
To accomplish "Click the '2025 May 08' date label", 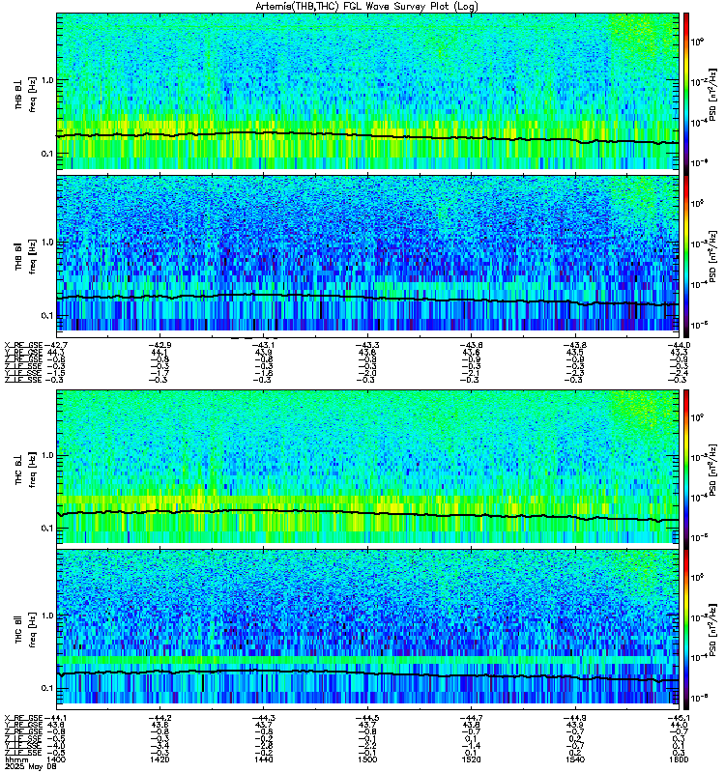I will point(31,766).
